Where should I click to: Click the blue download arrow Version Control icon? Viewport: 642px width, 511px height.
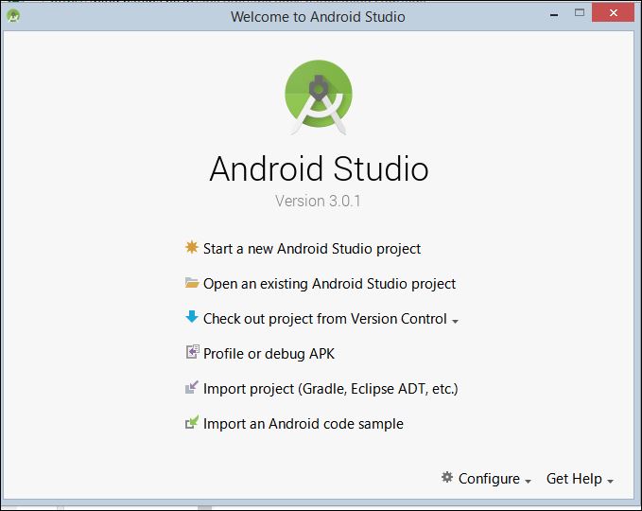coord(192,317)
